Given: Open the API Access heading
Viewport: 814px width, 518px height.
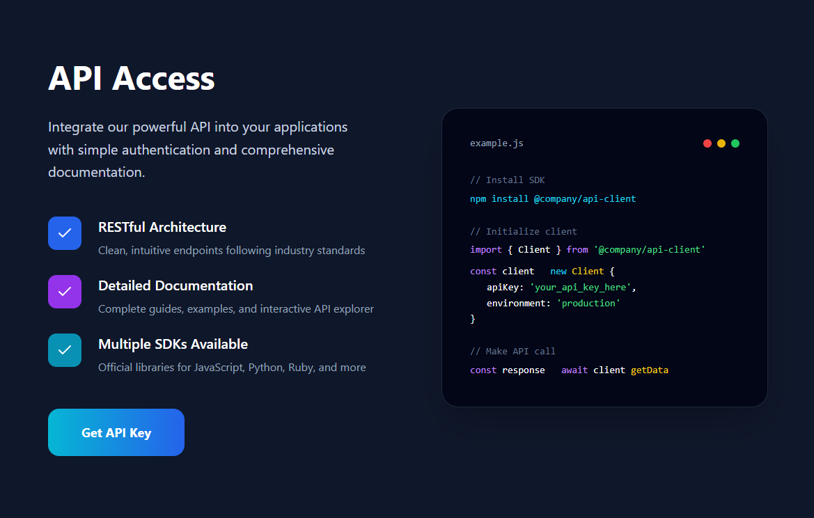Looking at the screenshot, I should (131, 79).
